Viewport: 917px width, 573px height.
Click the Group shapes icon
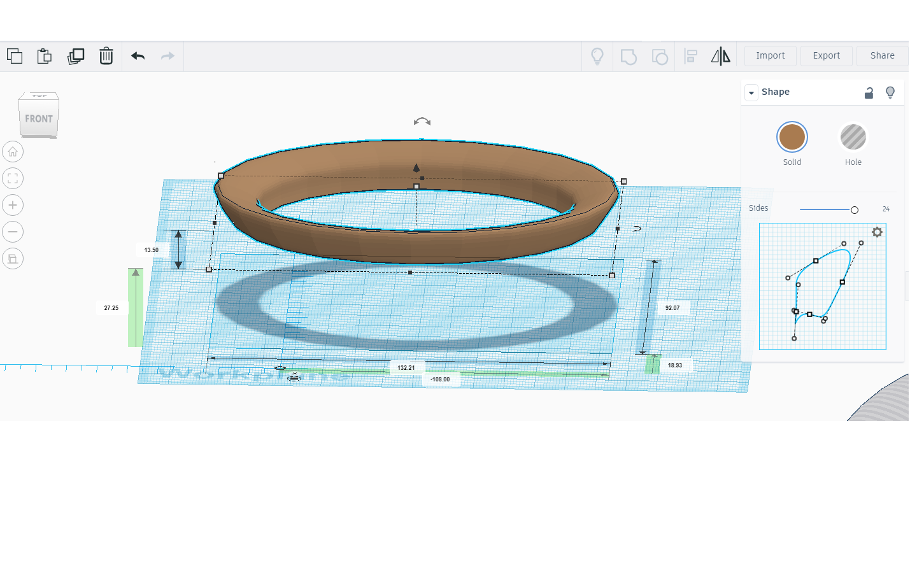point(629,57)
